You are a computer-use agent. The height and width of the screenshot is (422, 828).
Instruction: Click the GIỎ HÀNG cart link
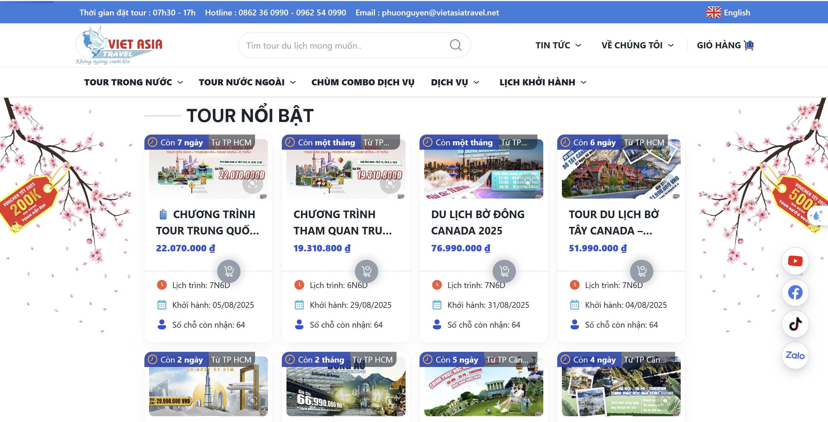point(725,45)
